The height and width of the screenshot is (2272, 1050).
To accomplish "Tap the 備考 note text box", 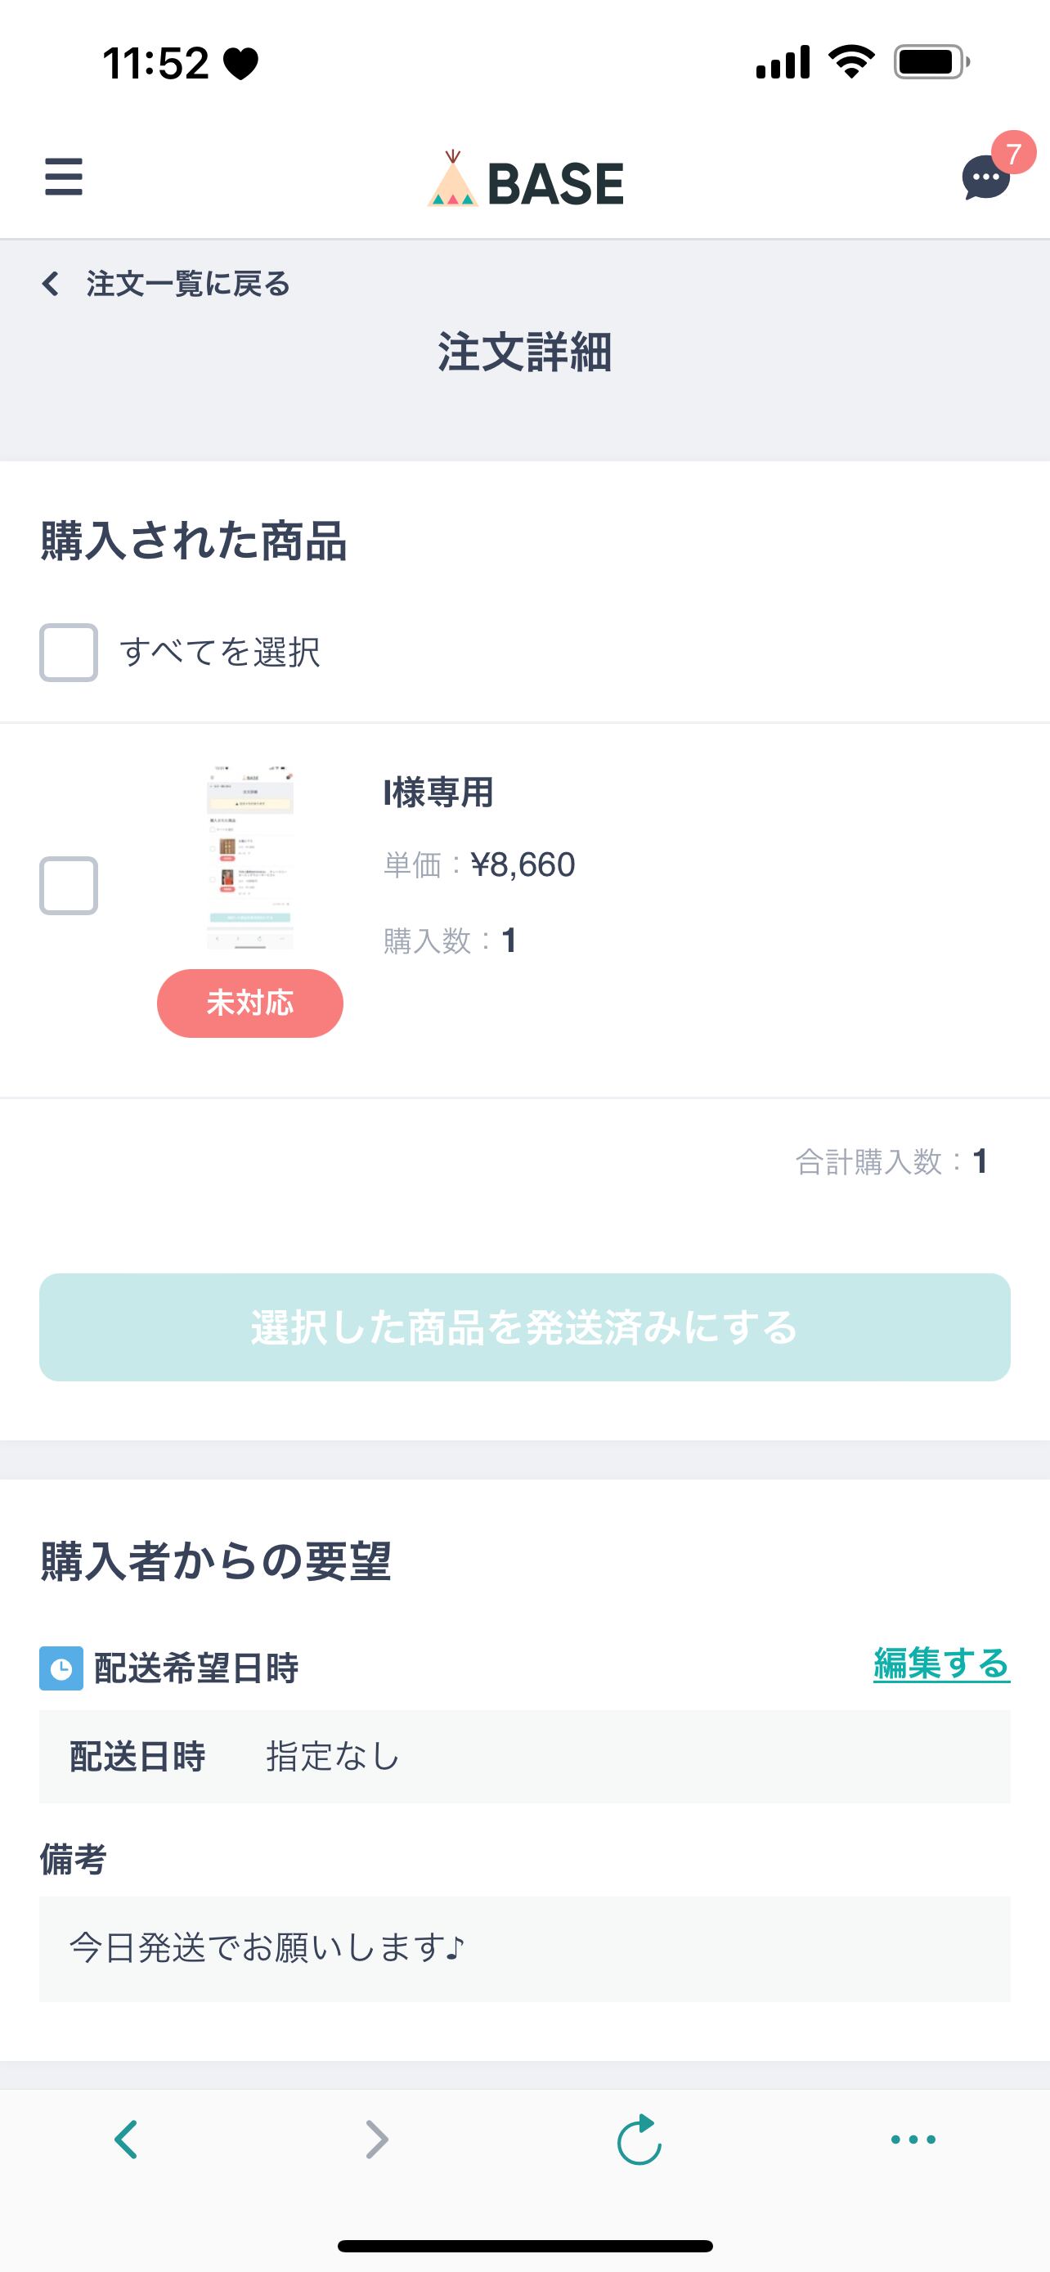I will 524,1948.
